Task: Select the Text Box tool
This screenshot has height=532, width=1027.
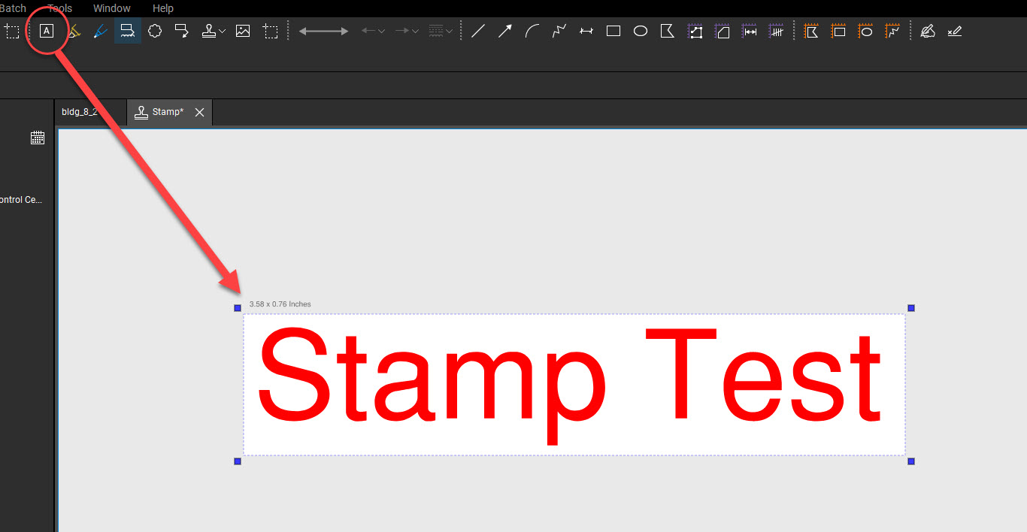Action: pos(47,31)
